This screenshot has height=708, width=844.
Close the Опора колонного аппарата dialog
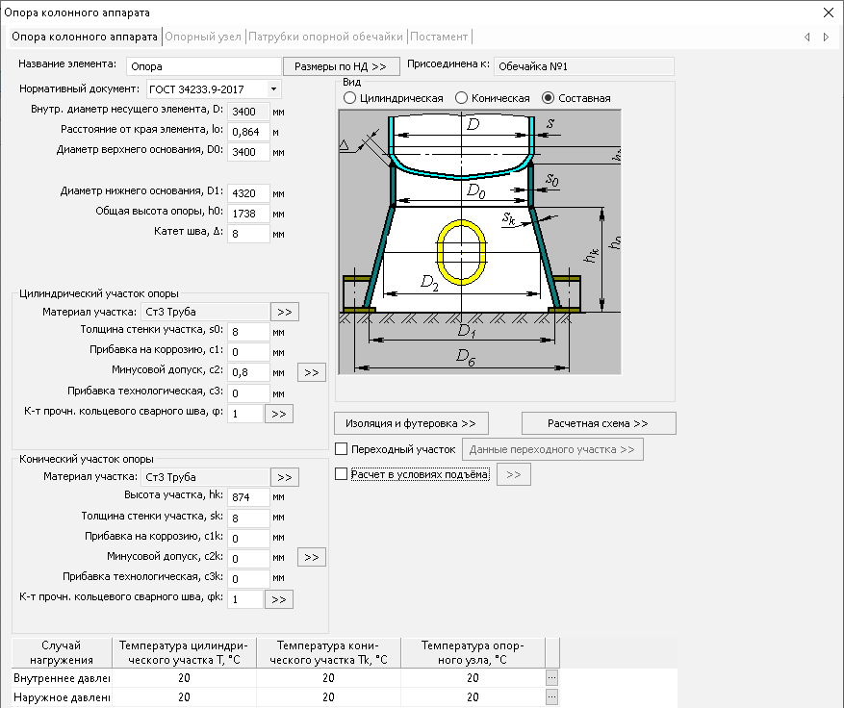pos(829,13)
